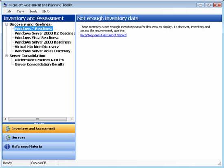This screenshot has width=224, height=168.
Task: Click the Surveys pane icon
Action: 7,137
